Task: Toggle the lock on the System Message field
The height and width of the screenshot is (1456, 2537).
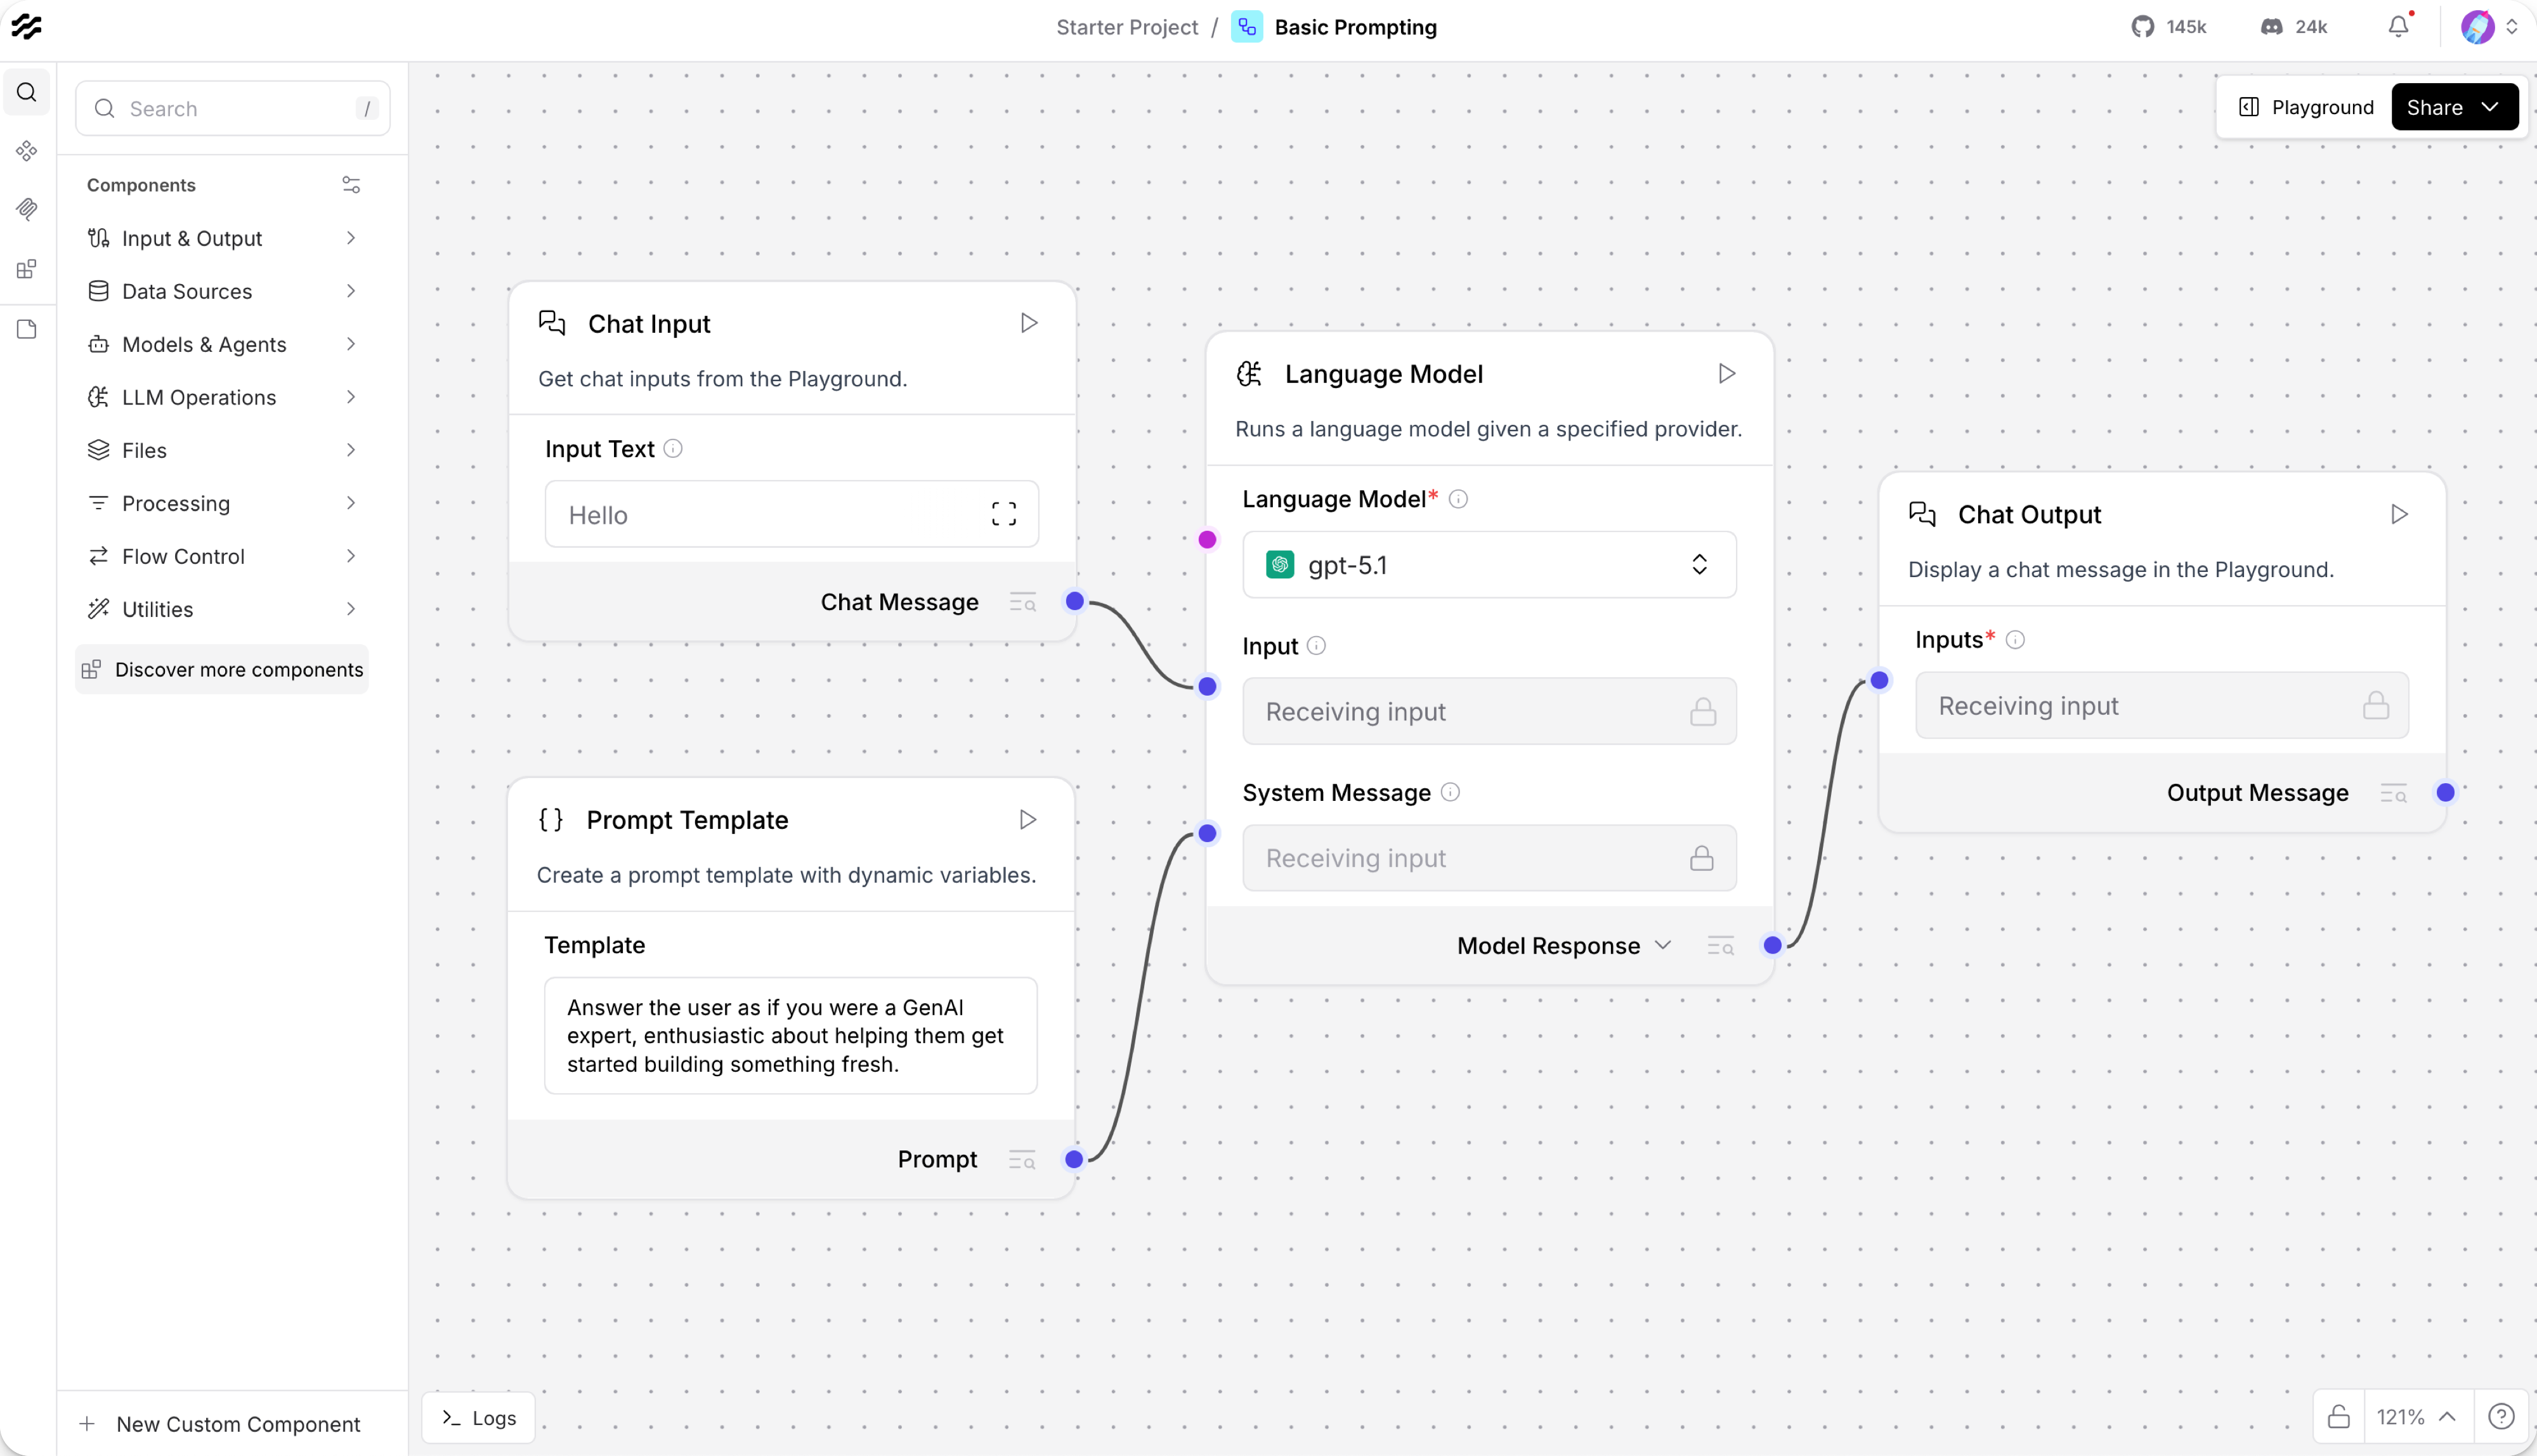Action: pos(1701,857)
